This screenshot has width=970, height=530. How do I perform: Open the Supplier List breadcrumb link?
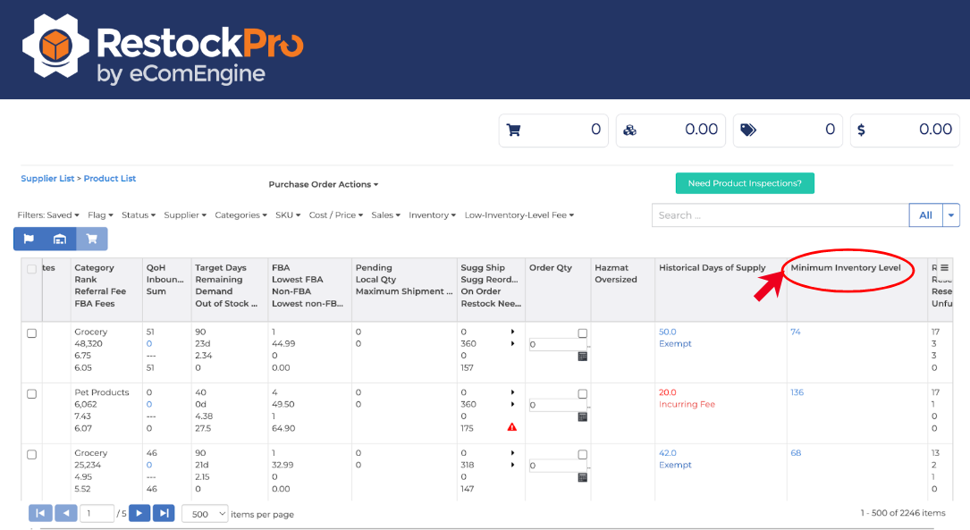pyautogui.click(x=47, y=179)
